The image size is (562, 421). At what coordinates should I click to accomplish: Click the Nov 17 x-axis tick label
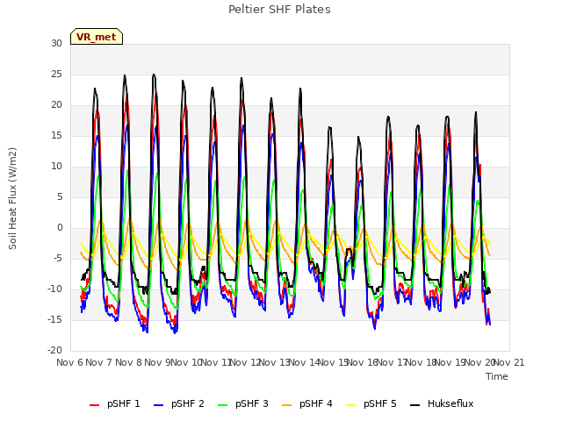click(x=391, y=362)
